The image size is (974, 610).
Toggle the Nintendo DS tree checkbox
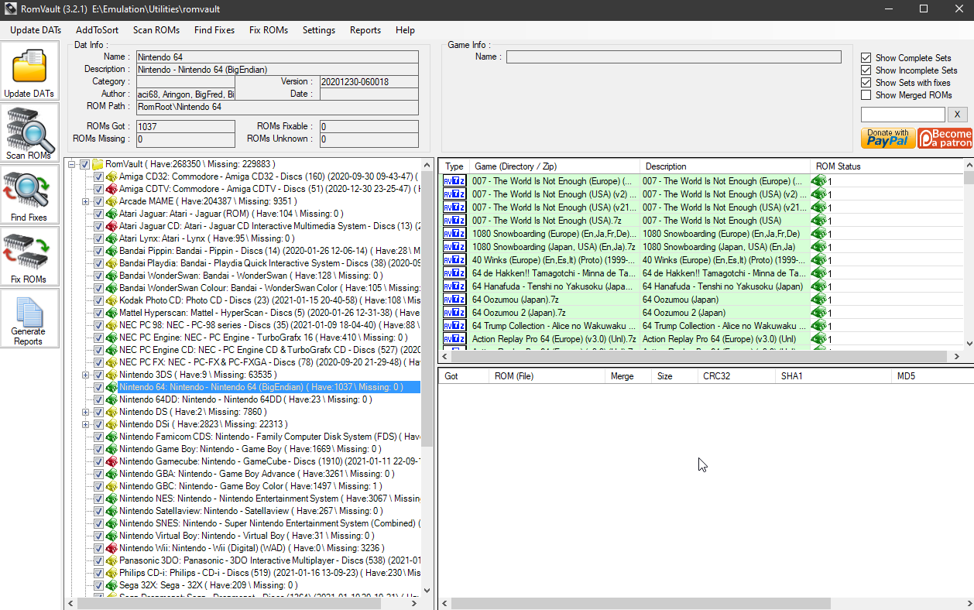98,412
